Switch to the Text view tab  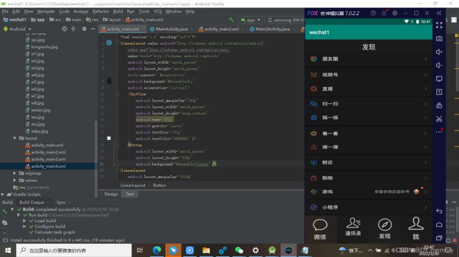tap(130, 194)
